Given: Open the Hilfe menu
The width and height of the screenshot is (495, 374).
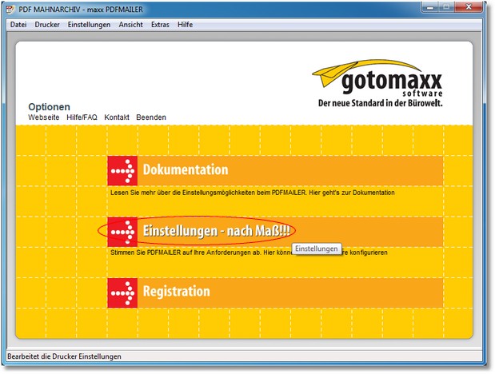Looking at the screenshot, I should click(185, 25).
